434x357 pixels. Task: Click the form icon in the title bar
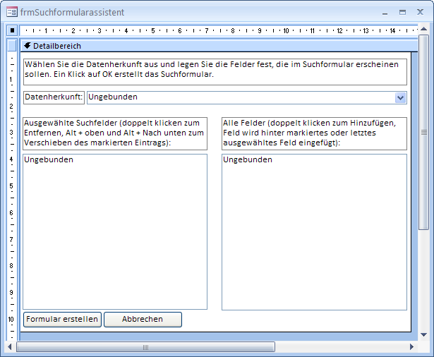click(x=12, y=12)
